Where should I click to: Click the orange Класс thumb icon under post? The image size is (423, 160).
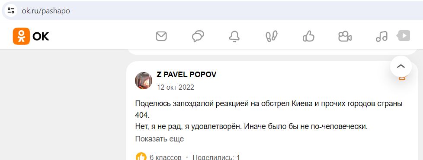pos(141,157)
